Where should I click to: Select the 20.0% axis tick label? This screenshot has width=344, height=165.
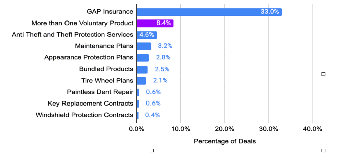tap(224, 129)
